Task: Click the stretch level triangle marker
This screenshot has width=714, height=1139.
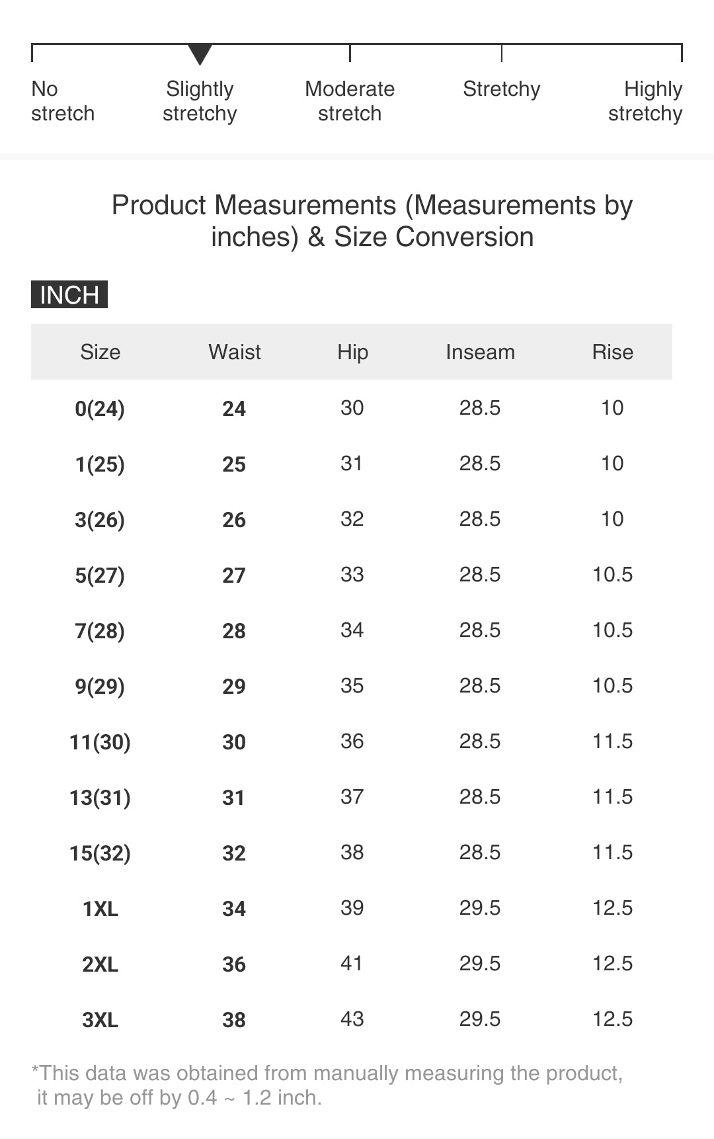Action: (x=200, y=54)
